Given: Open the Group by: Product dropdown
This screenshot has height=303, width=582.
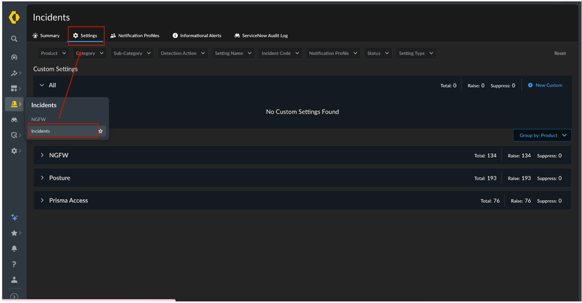Looking at the screenshot, I should pos(542,135).
